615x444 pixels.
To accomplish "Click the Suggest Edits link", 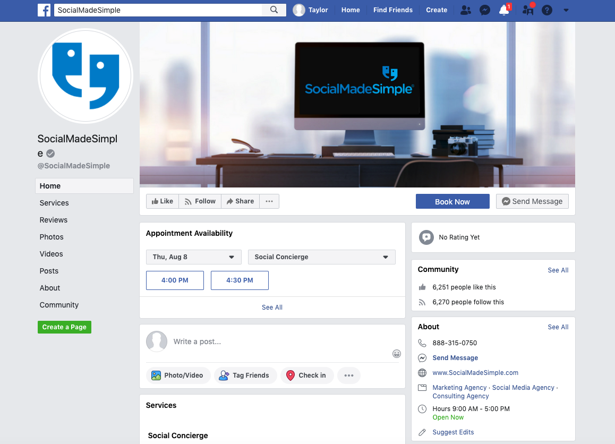I will pyautogui.click(x=453, y=432).
